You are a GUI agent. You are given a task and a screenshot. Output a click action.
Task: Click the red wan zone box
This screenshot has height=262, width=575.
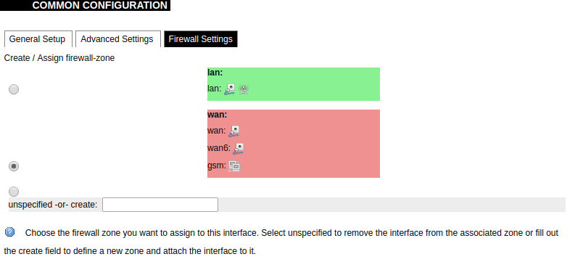tap(294, 144)
